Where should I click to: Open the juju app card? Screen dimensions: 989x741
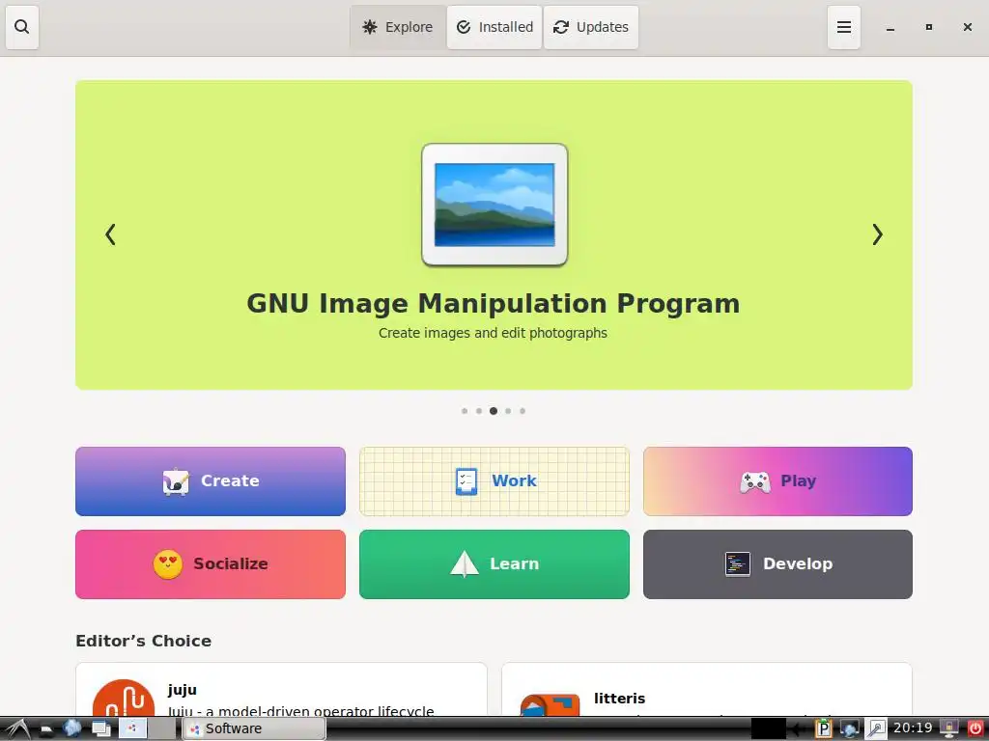[x=281, y=689]
